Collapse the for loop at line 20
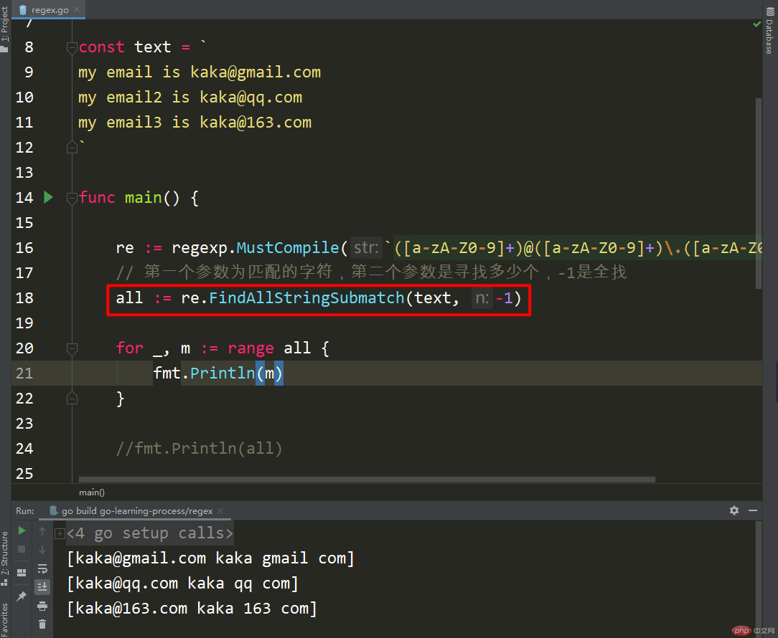Image resolution: width=778 pixels, height=638 pixels. point(72,348)
